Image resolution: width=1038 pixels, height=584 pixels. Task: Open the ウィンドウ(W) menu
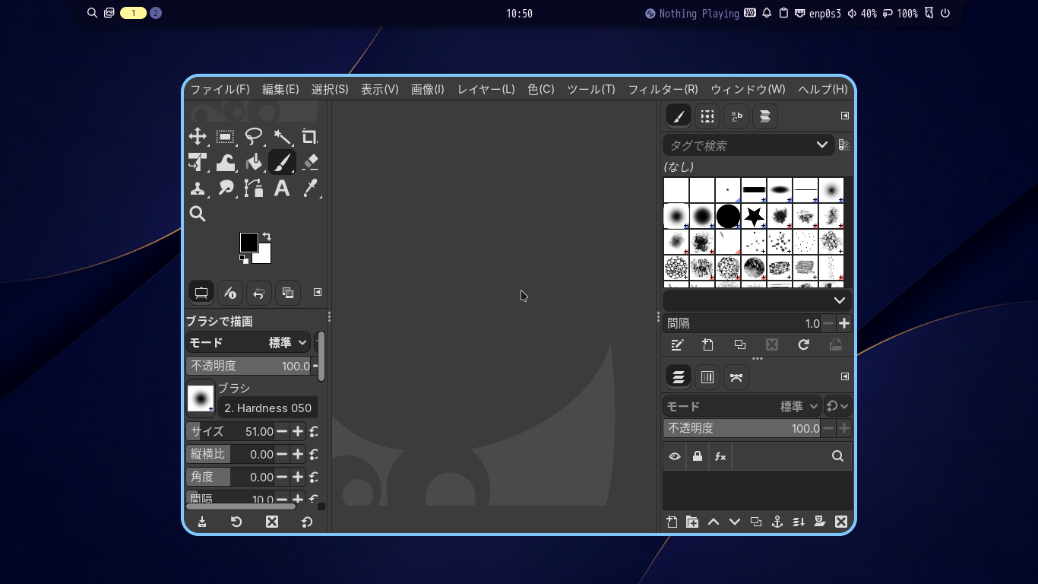click(x=748, y=89)
